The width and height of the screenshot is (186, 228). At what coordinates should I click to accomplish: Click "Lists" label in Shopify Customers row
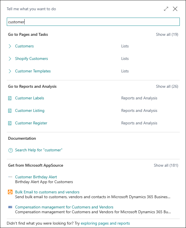pos(125,58)
